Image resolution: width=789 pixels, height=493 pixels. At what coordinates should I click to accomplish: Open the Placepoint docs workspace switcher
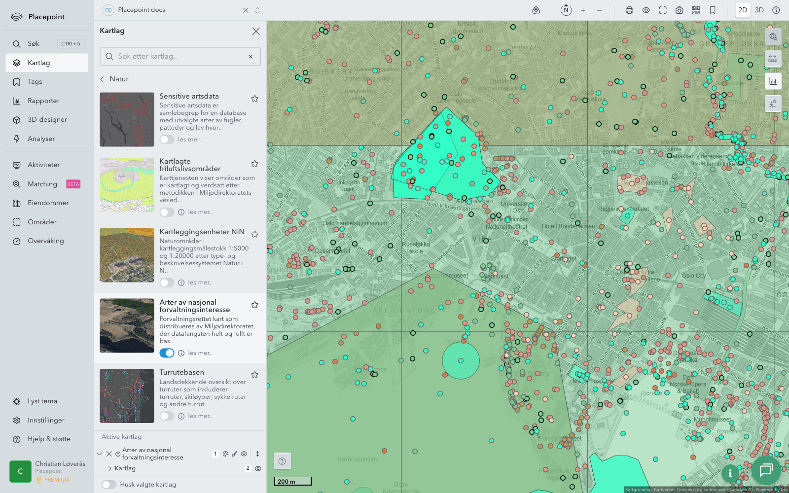pos(257,10)
